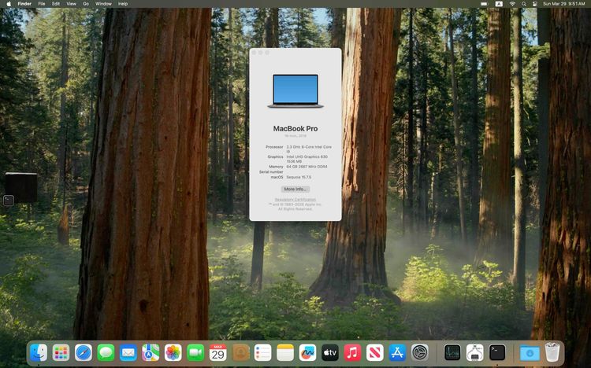Open Spotlight search in menu bar
This screenshot has width=591, height=368.
click(x=524, y=4)
